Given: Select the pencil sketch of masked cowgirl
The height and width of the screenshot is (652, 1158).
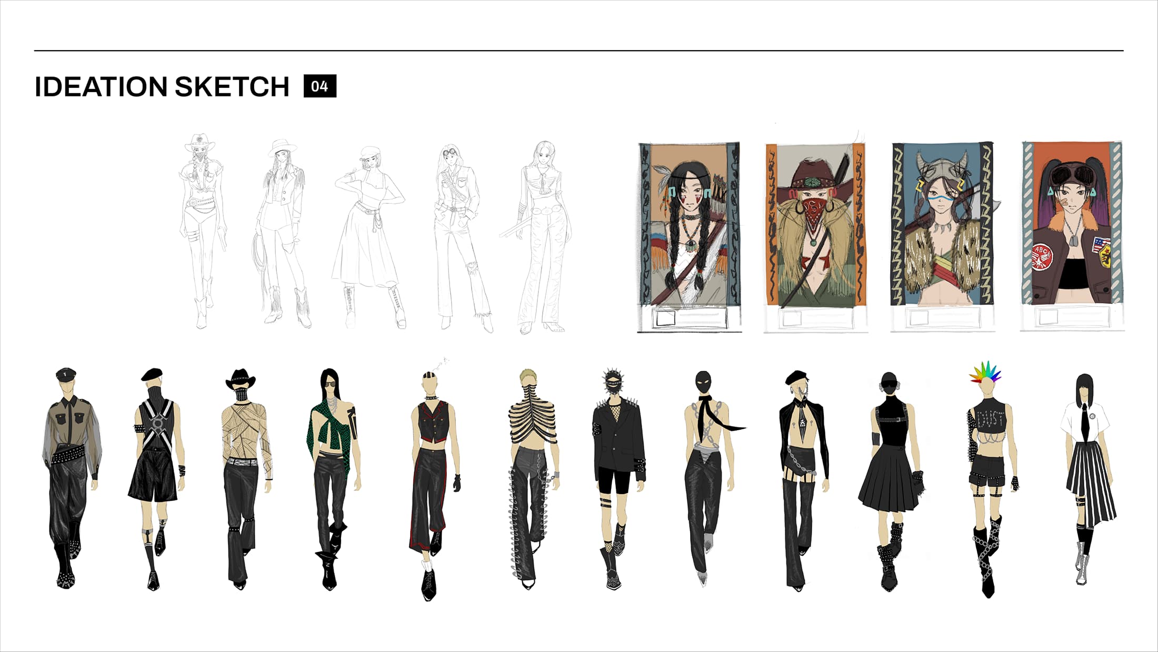Looking at the screenshot, I should [x=202, y=232].
